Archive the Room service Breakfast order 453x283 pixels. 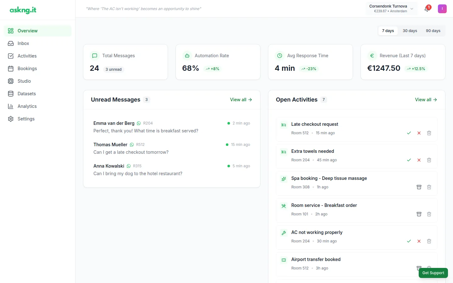419,214
